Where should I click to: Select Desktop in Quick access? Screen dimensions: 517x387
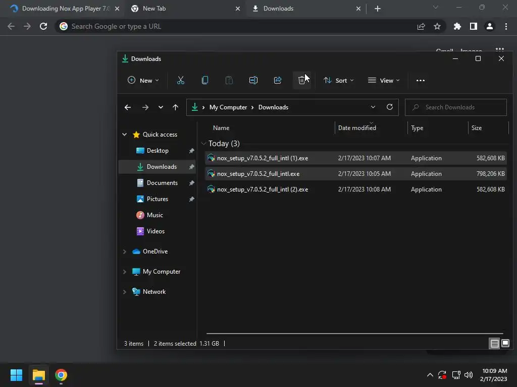[x=157, y=151]
